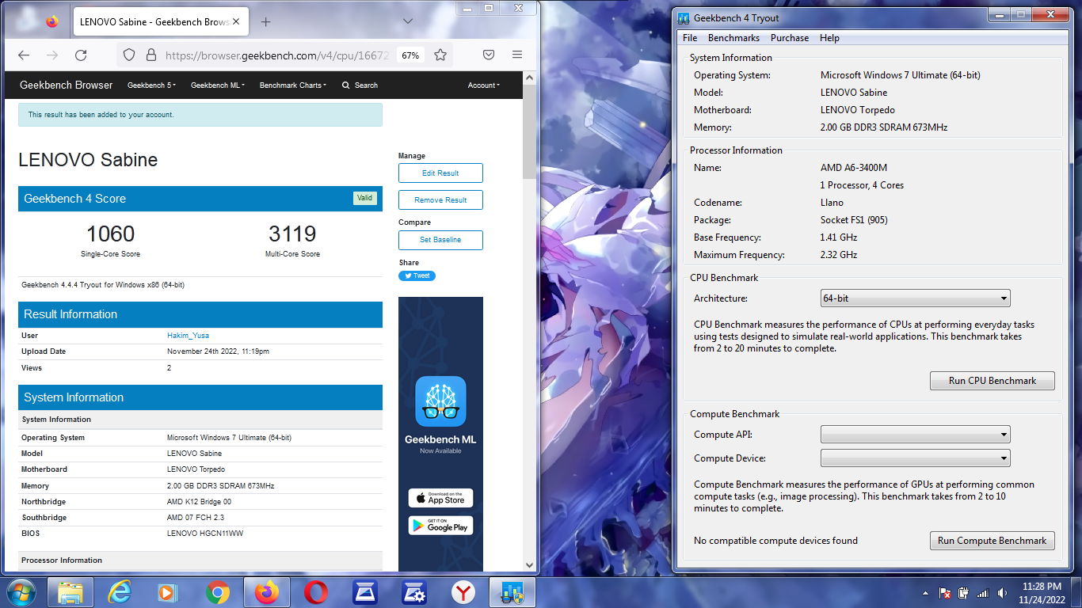Click the Show desktop strip

(1076, 592)
